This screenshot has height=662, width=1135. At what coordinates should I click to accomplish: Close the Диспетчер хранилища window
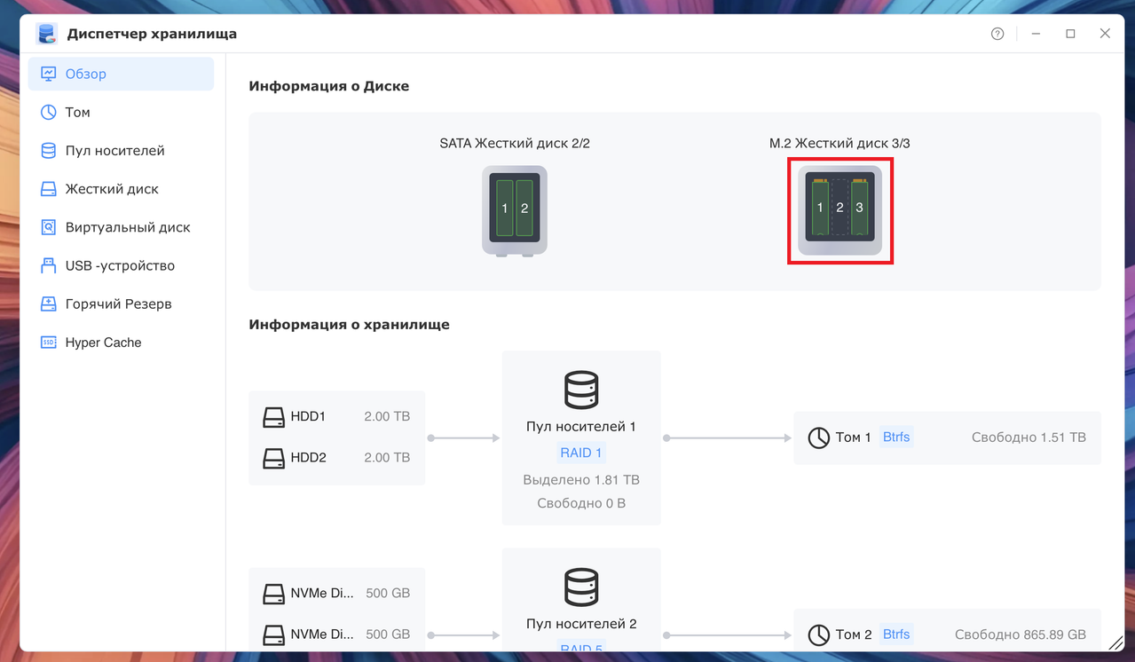pyautogui.click(x=1105, y=34)
